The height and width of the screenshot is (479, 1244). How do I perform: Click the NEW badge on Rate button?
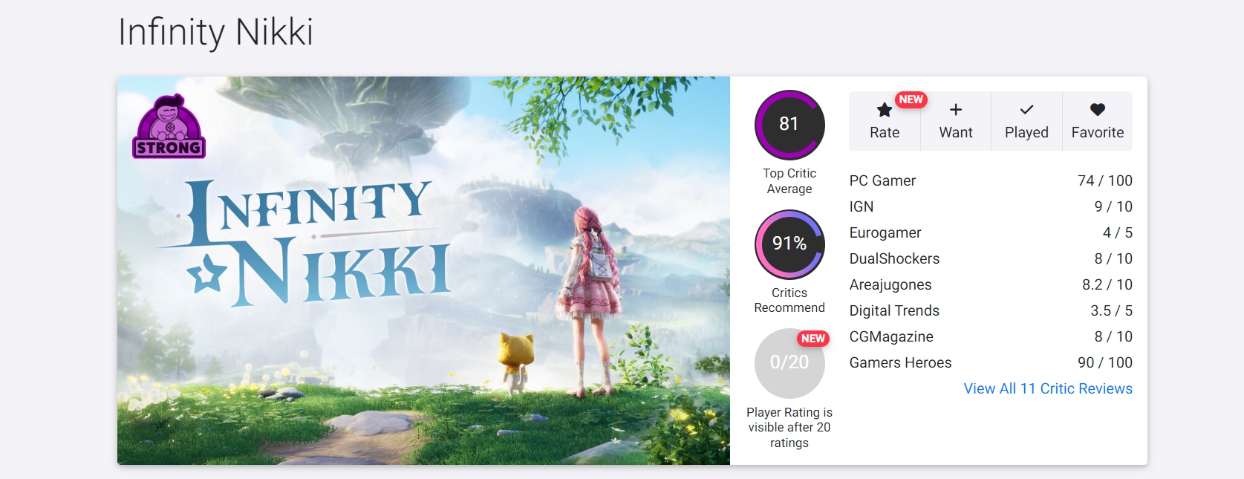click(x=911, y=100)
